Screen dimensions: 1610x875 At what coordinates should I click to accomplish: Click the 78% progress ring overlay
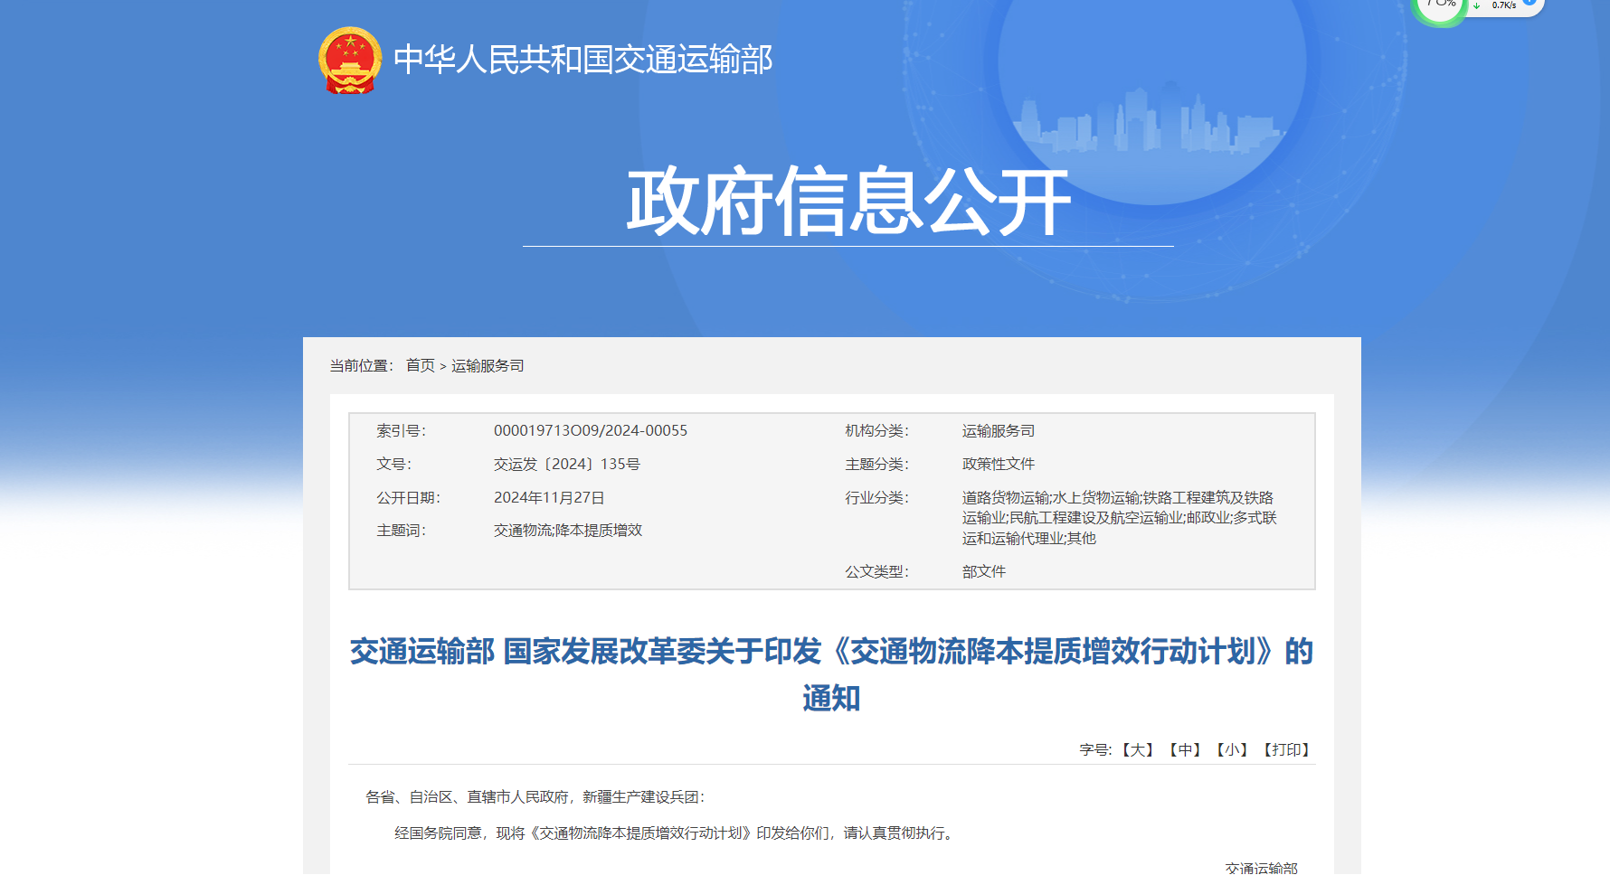tap(1438, 5)
